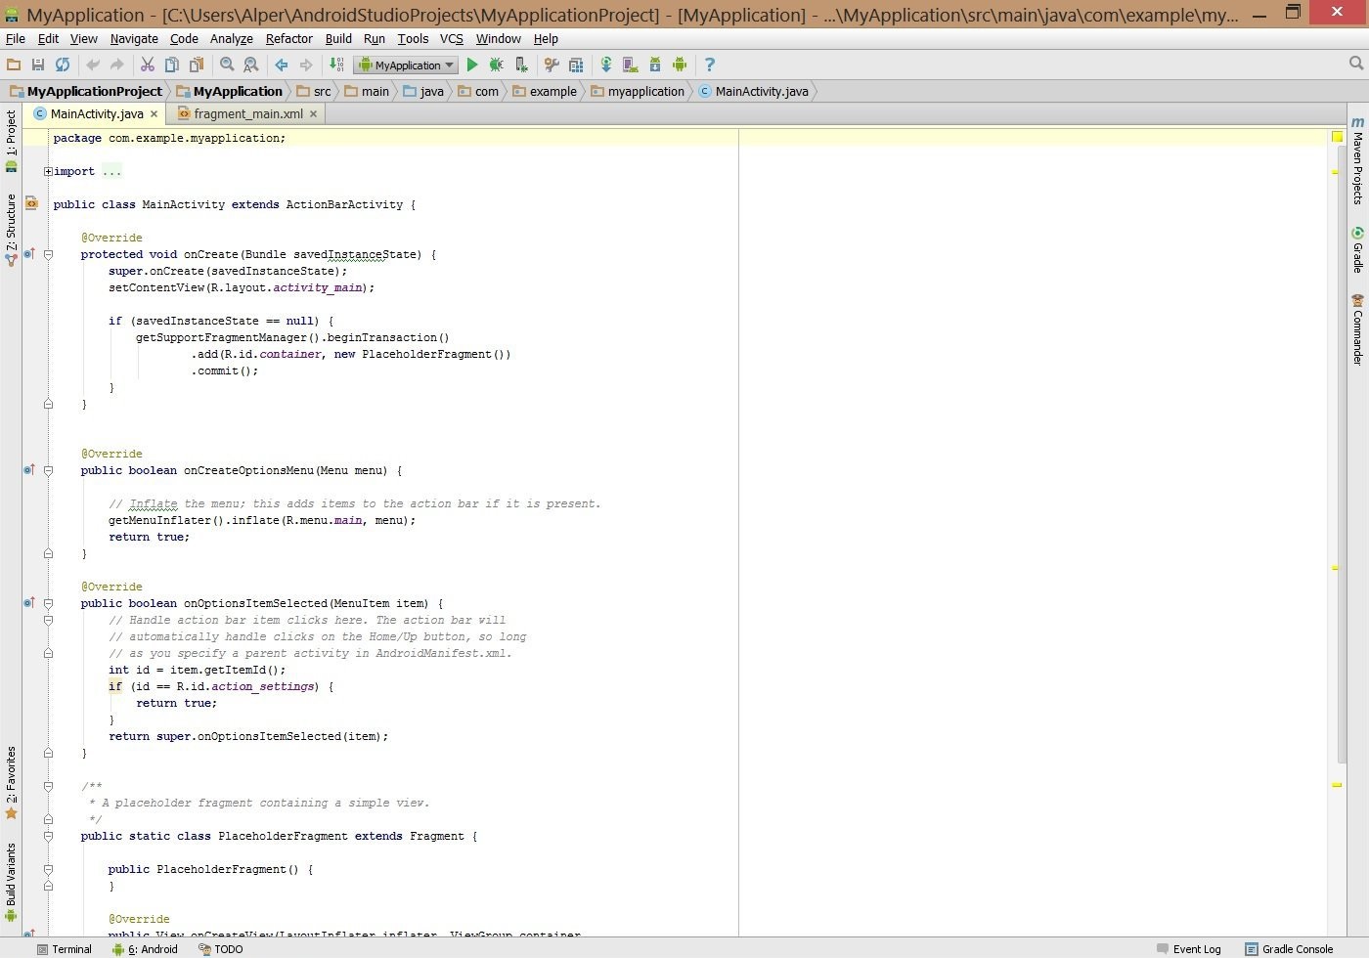Undo the last action in the toolbar

(93, 65)
